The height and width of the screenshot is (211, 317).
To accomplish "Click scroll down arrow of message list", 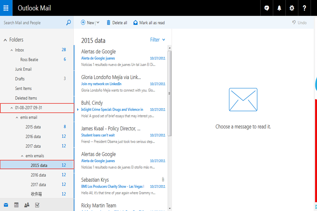I will (x=170, y=208).
